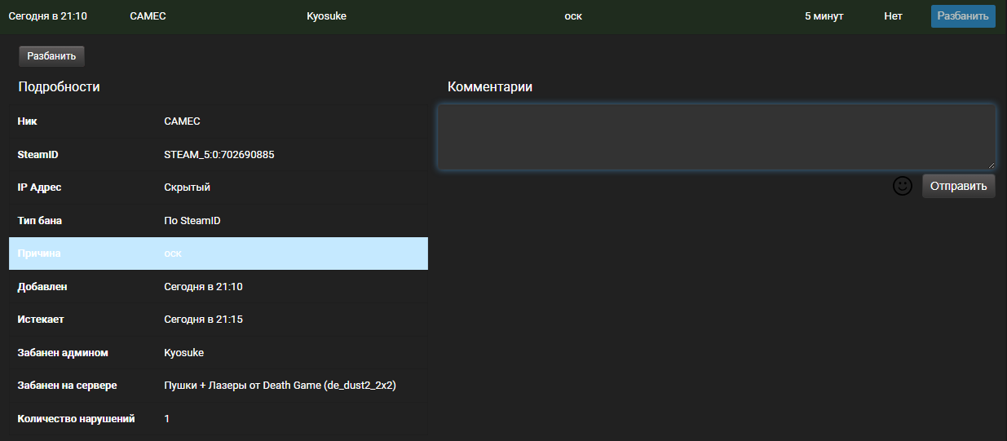Click the grey Разбанить button above Подробности
Screen dimensions: 1007x441
click(x=51, y=56)
